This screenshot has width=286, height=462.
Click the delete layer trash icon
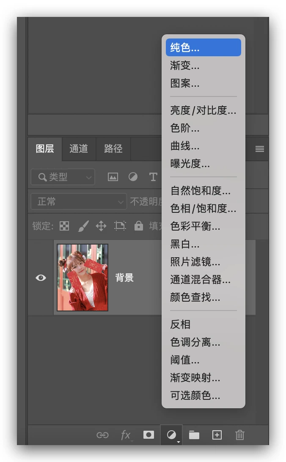tap(240, 435)
